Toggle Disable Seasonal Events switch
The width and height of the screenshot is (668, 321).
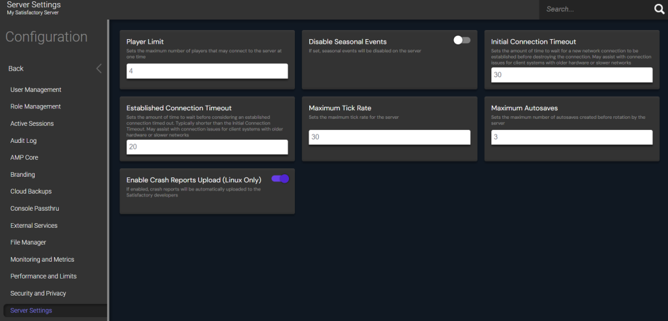pyautogui.click(x=462, y=40)
